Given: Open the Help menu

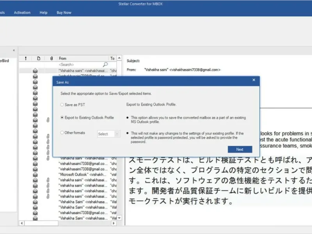Looking at the screenshot, I should pos(43,12).
